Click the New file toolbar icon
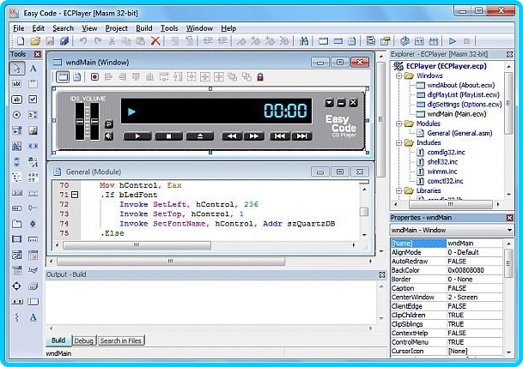This screenshot has height=367, width=523. click(x=21, y=41)
